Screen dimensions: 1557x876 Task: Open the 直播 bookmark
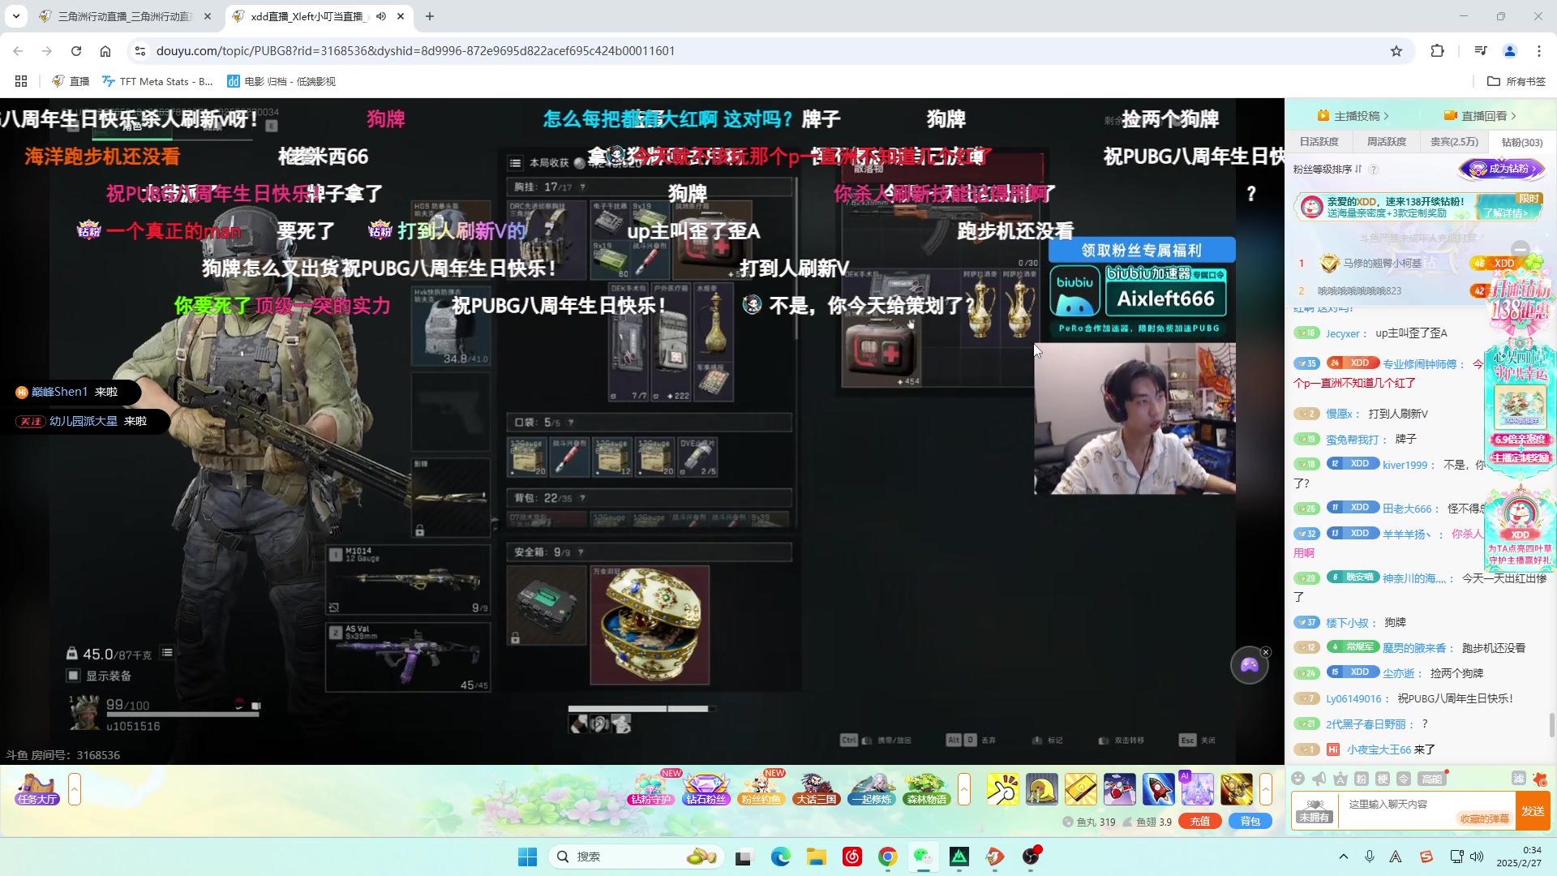point(71,81)
